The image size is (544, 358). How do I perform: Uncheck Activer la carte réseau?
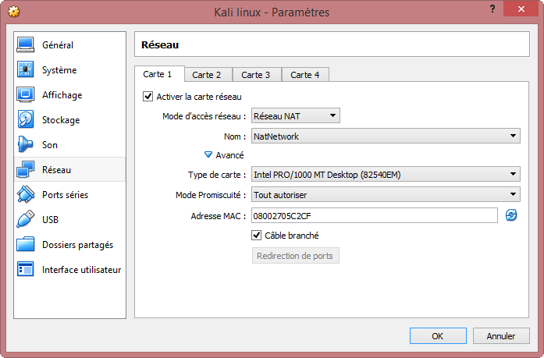point(148,97)
